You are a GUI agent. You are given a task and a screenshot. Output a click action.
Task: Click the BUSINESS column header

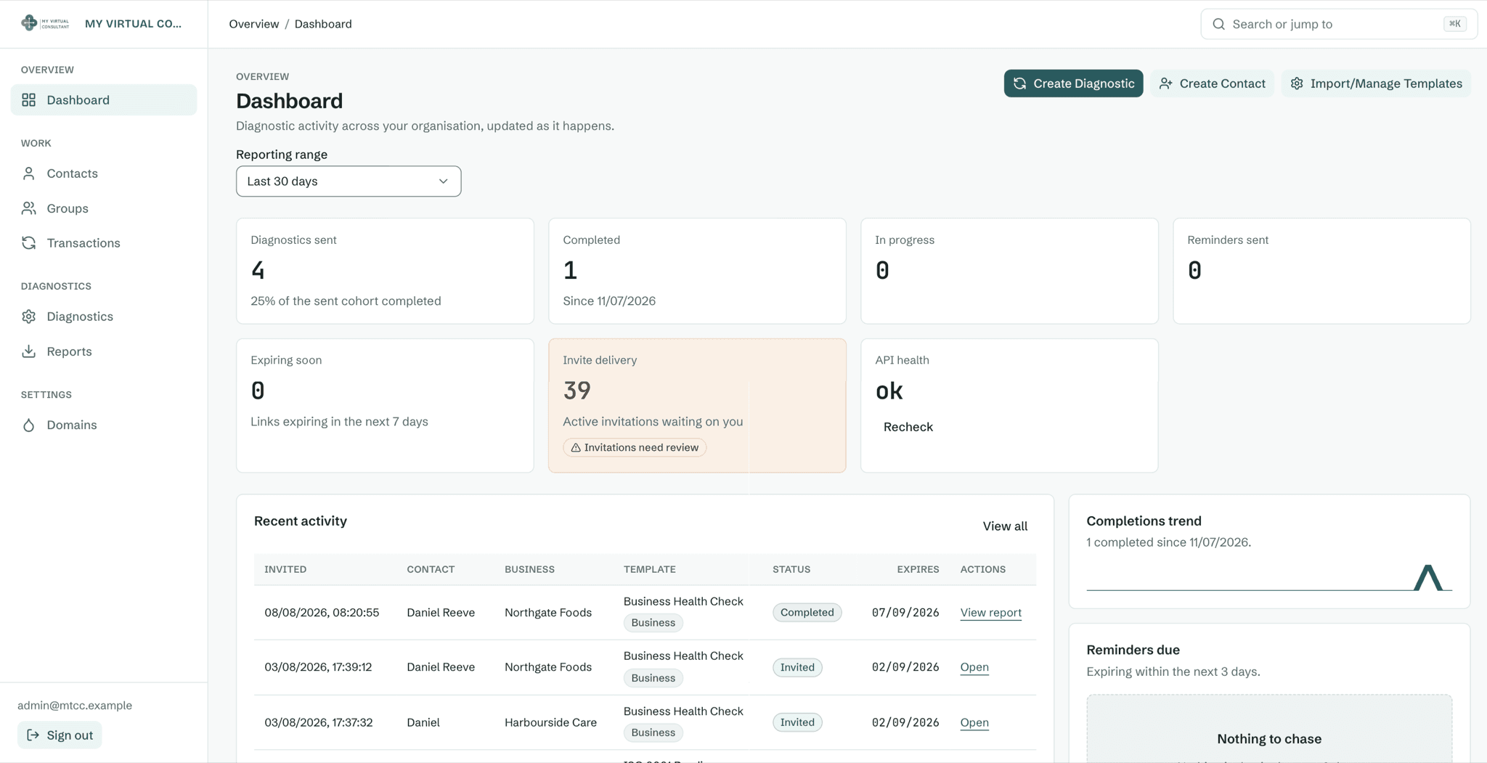click(x=529, y=570)
